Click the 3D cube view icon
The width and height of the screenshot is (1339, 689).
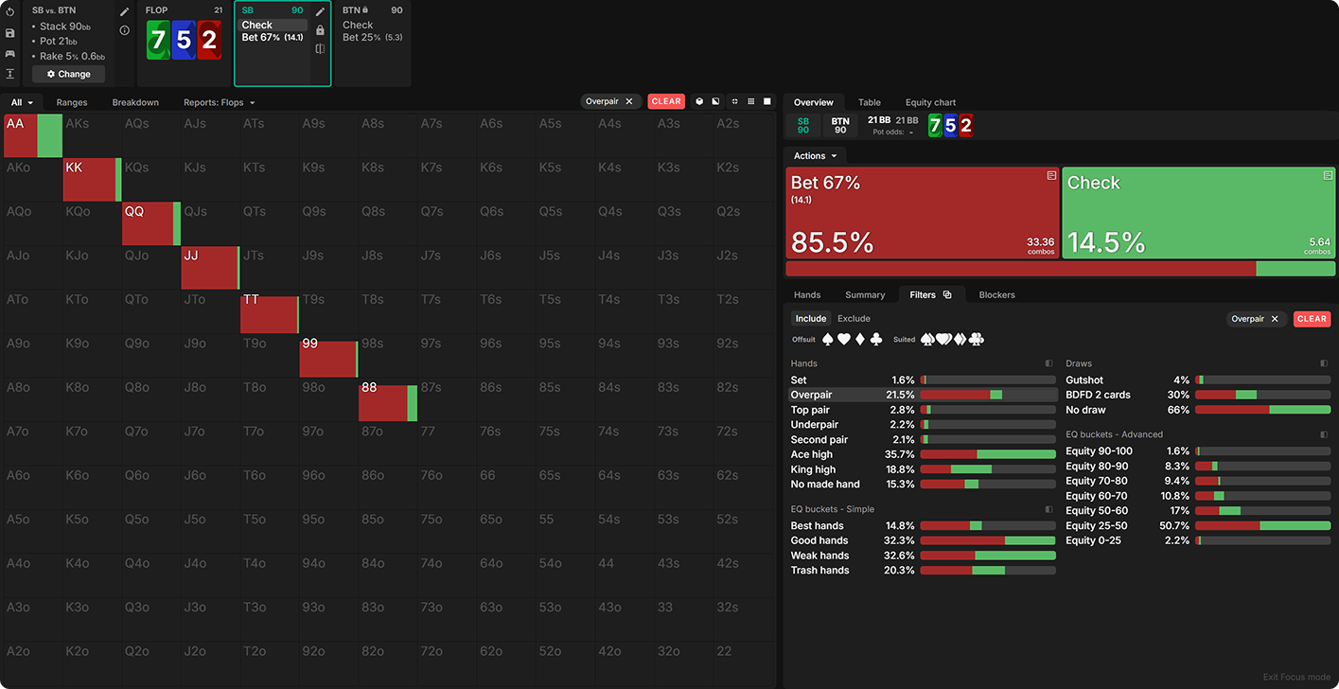pos(699,101)
